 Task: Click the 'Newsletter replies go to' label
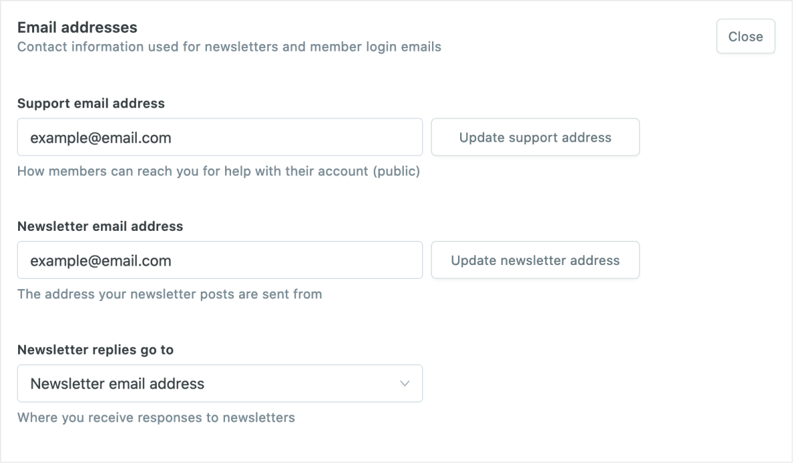click(95, 349)
